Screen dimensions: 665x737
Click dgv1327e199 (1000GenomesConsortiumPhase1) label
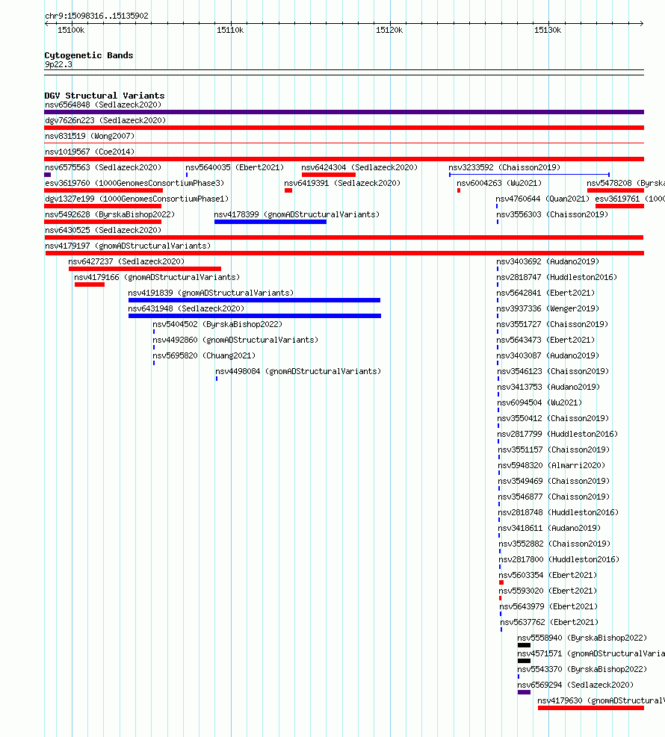tap(137, 199)
